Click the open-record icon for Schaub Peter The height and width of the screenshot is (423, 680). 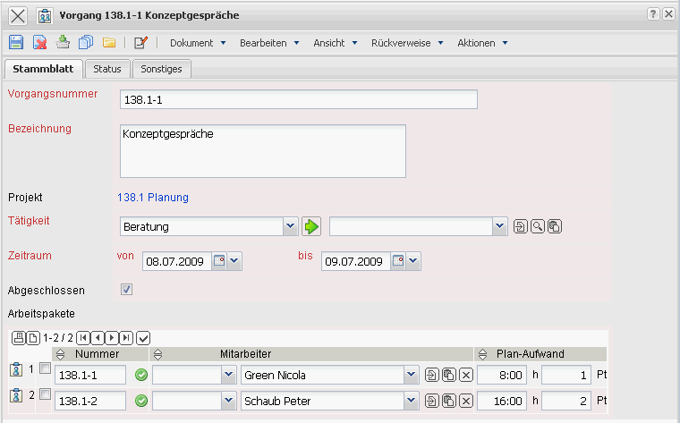click(x=431, y=401)
